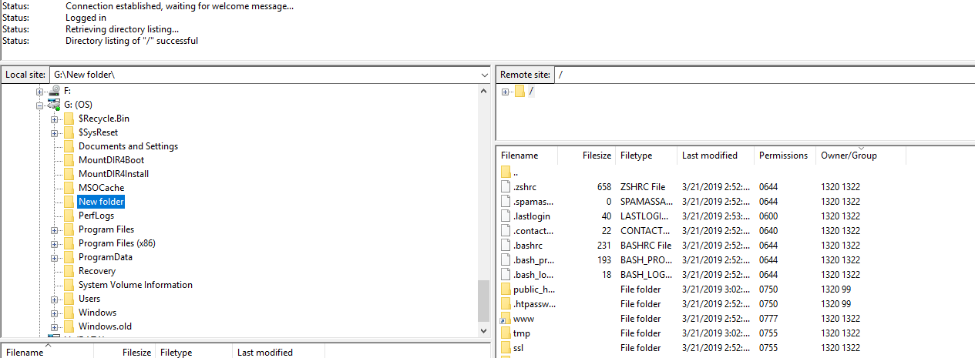Screen dimensions: 975x358
Task: Sort local files by Filesize column
Action: click(124, 352)
